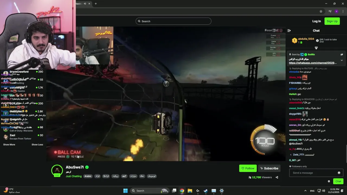Open the volume tray icon
The height and width of the screenshot is (195, 347).
pyautogui.click(x=324, y=191)
